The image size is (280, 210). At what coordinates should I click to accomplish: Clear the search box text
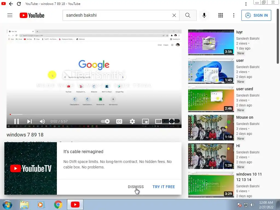[174, 15]
